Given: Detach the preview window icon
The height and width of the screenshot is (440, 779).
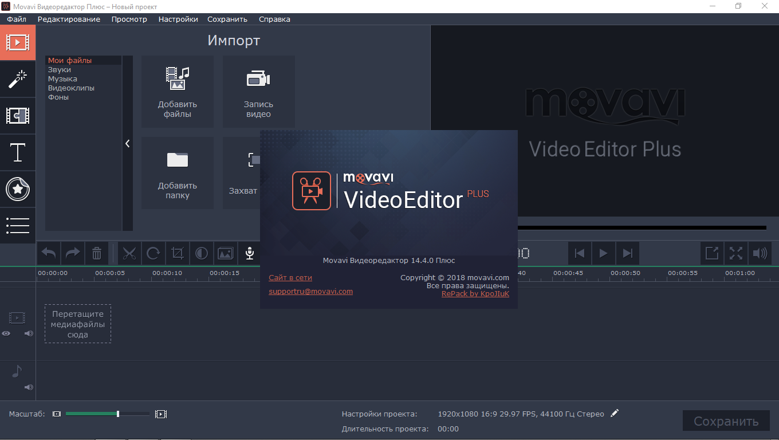Looking at the screenshot, I should point(712,253).
